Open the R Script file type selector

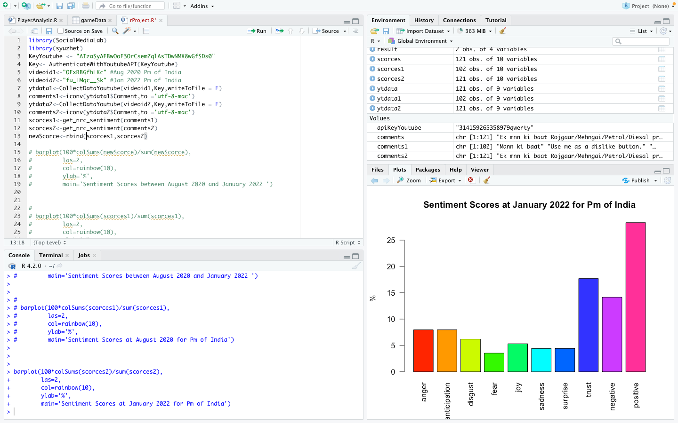tap(348, 243)
